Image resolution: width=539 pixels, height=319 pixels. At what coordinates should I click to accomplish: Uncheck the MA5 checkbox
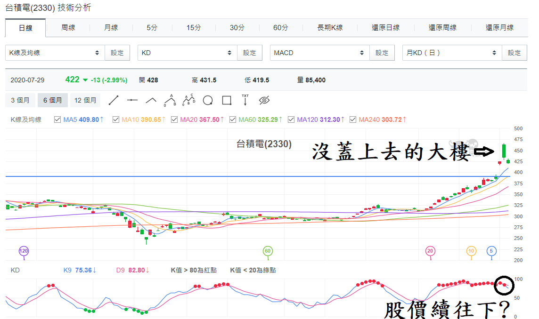(x=57, y=120)
